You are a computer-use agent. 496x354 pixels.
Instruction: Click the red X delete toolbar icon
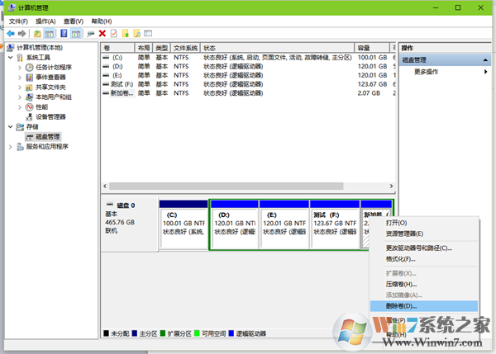point(102,33)
